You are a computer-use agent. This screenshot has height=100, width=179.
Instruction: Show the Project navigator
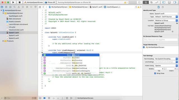point(2,7)
